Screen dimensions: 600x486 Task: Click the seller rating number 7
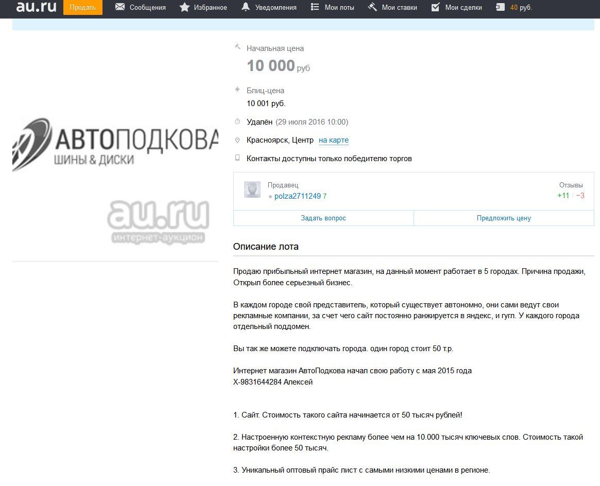point(324,196)
